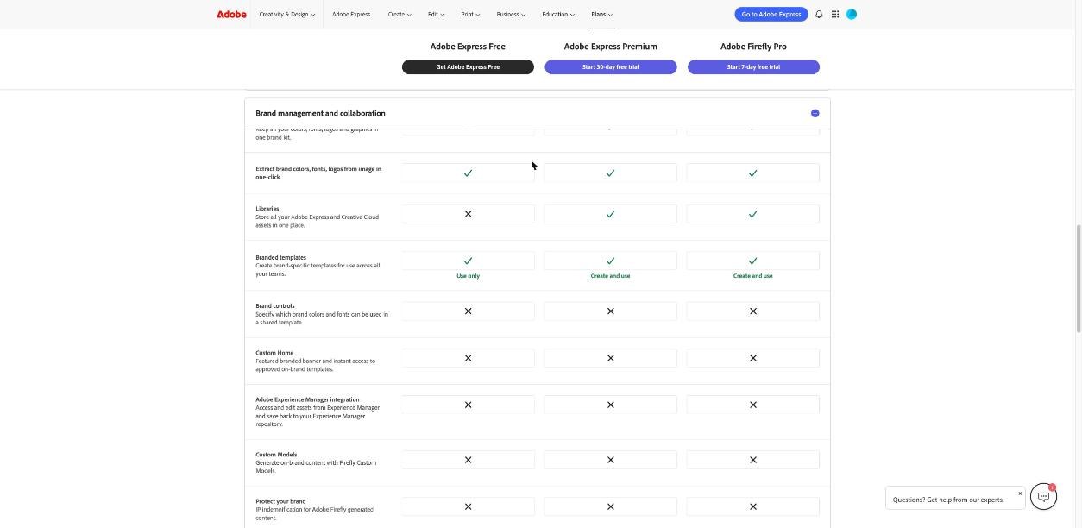
Task: Click Extract brand colors checkmark for Firefly Pro
Action: [753, 173]
